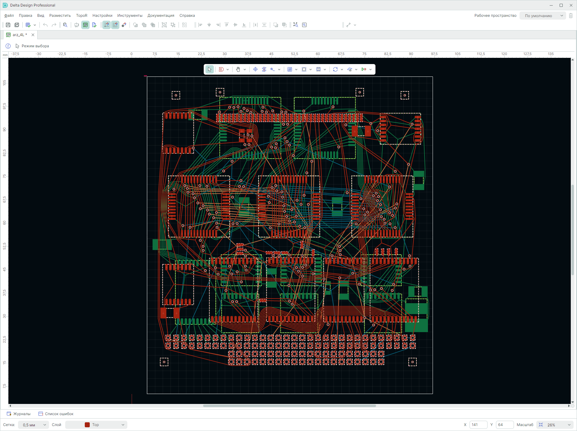Toggle the highlighted green board view button
577x431 pixels.
[x=85, y=25]
